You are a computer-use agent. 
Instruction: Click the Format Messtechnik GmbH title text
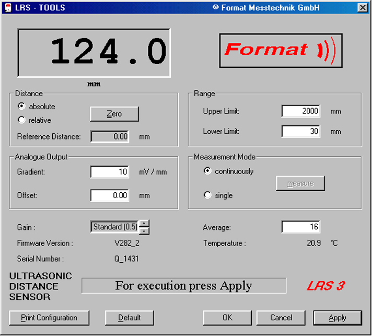[x=266, y=8]
